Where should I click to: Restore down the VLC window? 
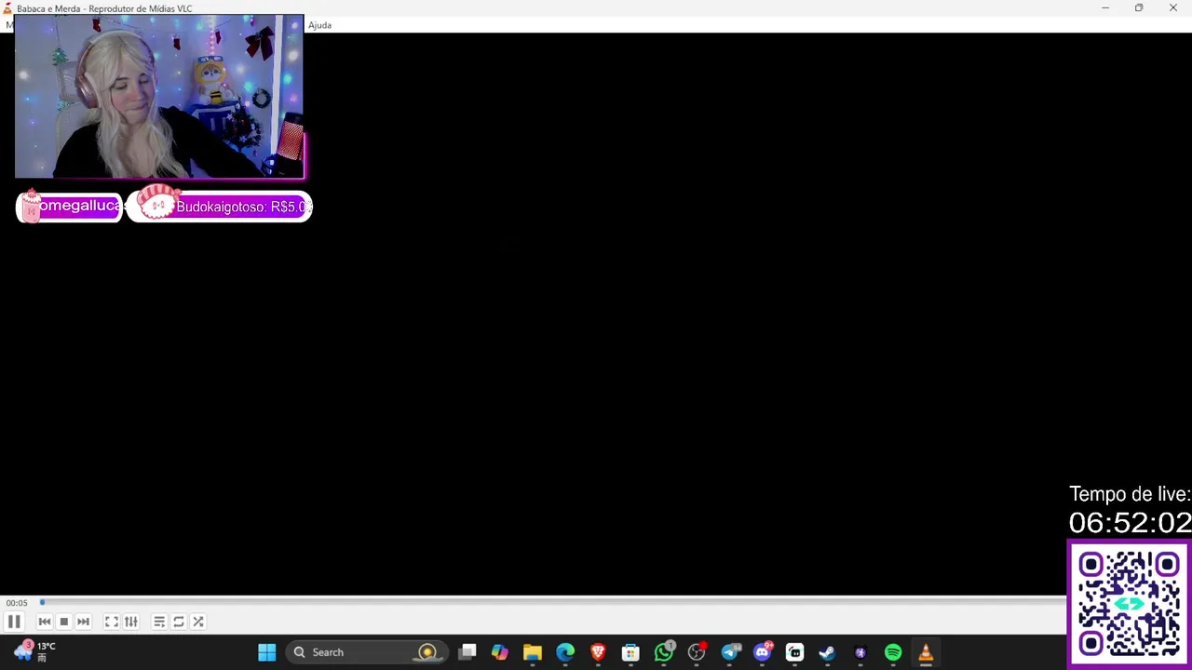click(1139, 8)
